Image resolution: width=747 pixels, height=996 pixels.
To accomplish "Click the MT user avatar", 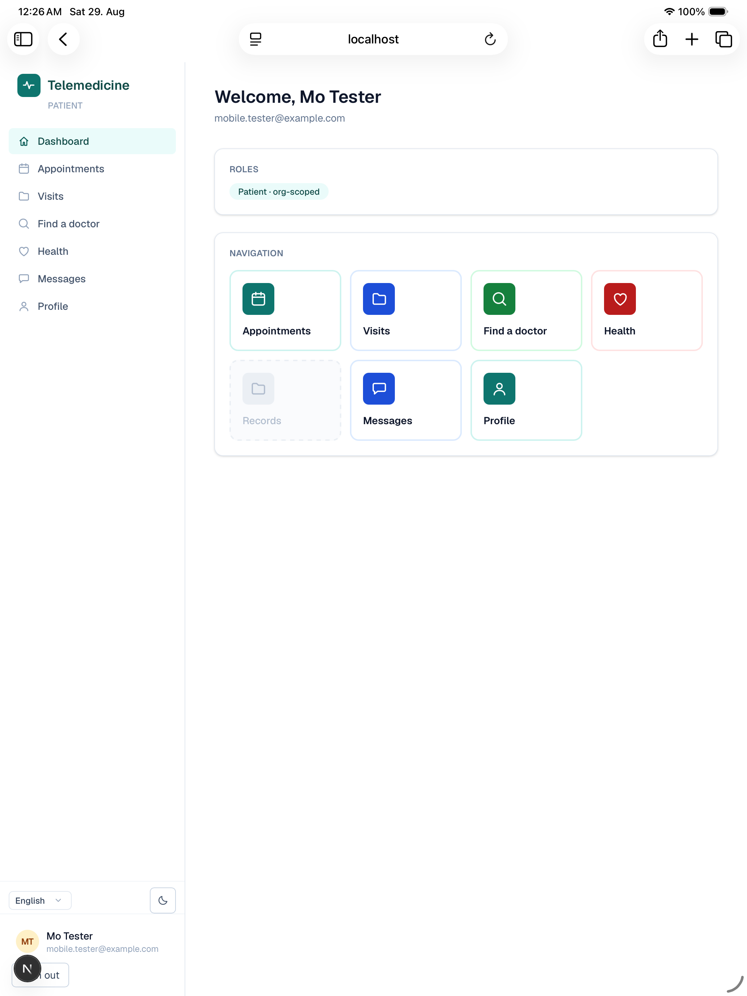I will click(x=28, y=941).
